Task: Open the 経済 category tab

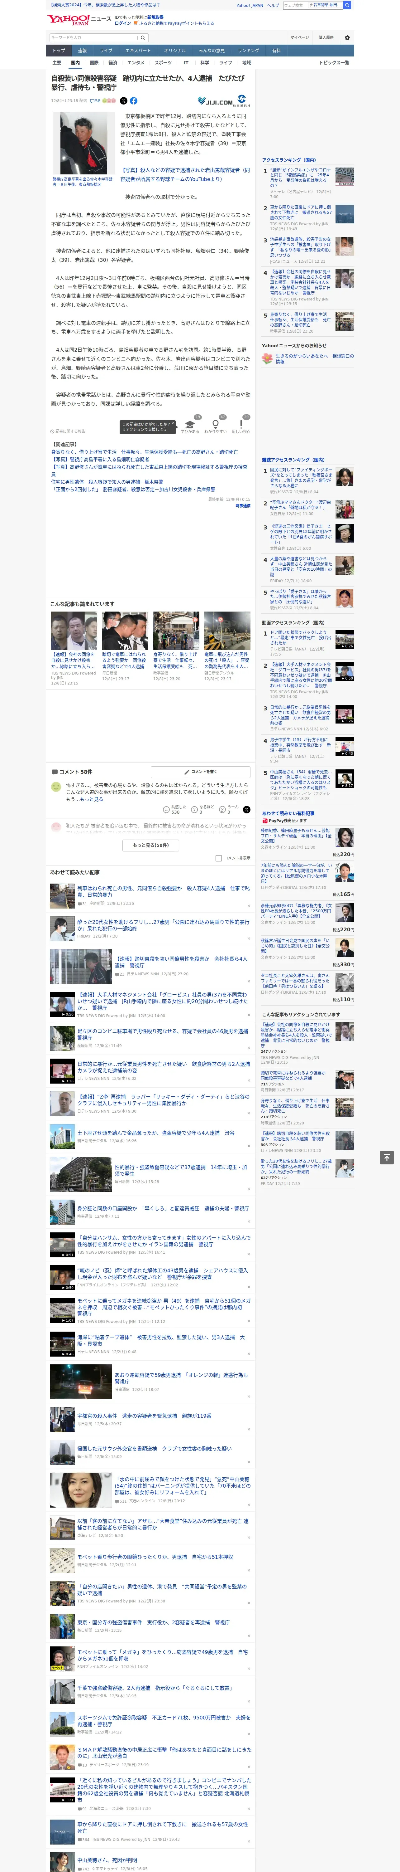Action: tap(112, 62)
